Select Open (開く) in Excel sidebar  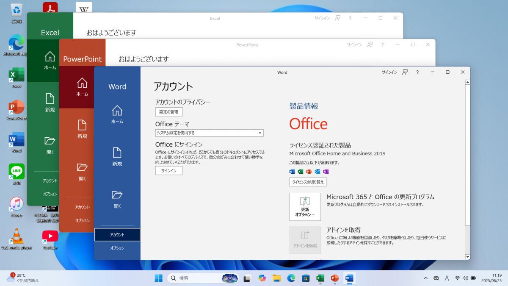(x=50, y=145)
